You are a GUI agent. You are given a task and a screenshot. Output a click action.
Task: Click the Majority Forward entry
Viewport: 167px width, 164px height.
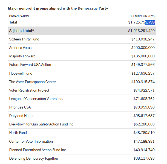click(22, 56)
